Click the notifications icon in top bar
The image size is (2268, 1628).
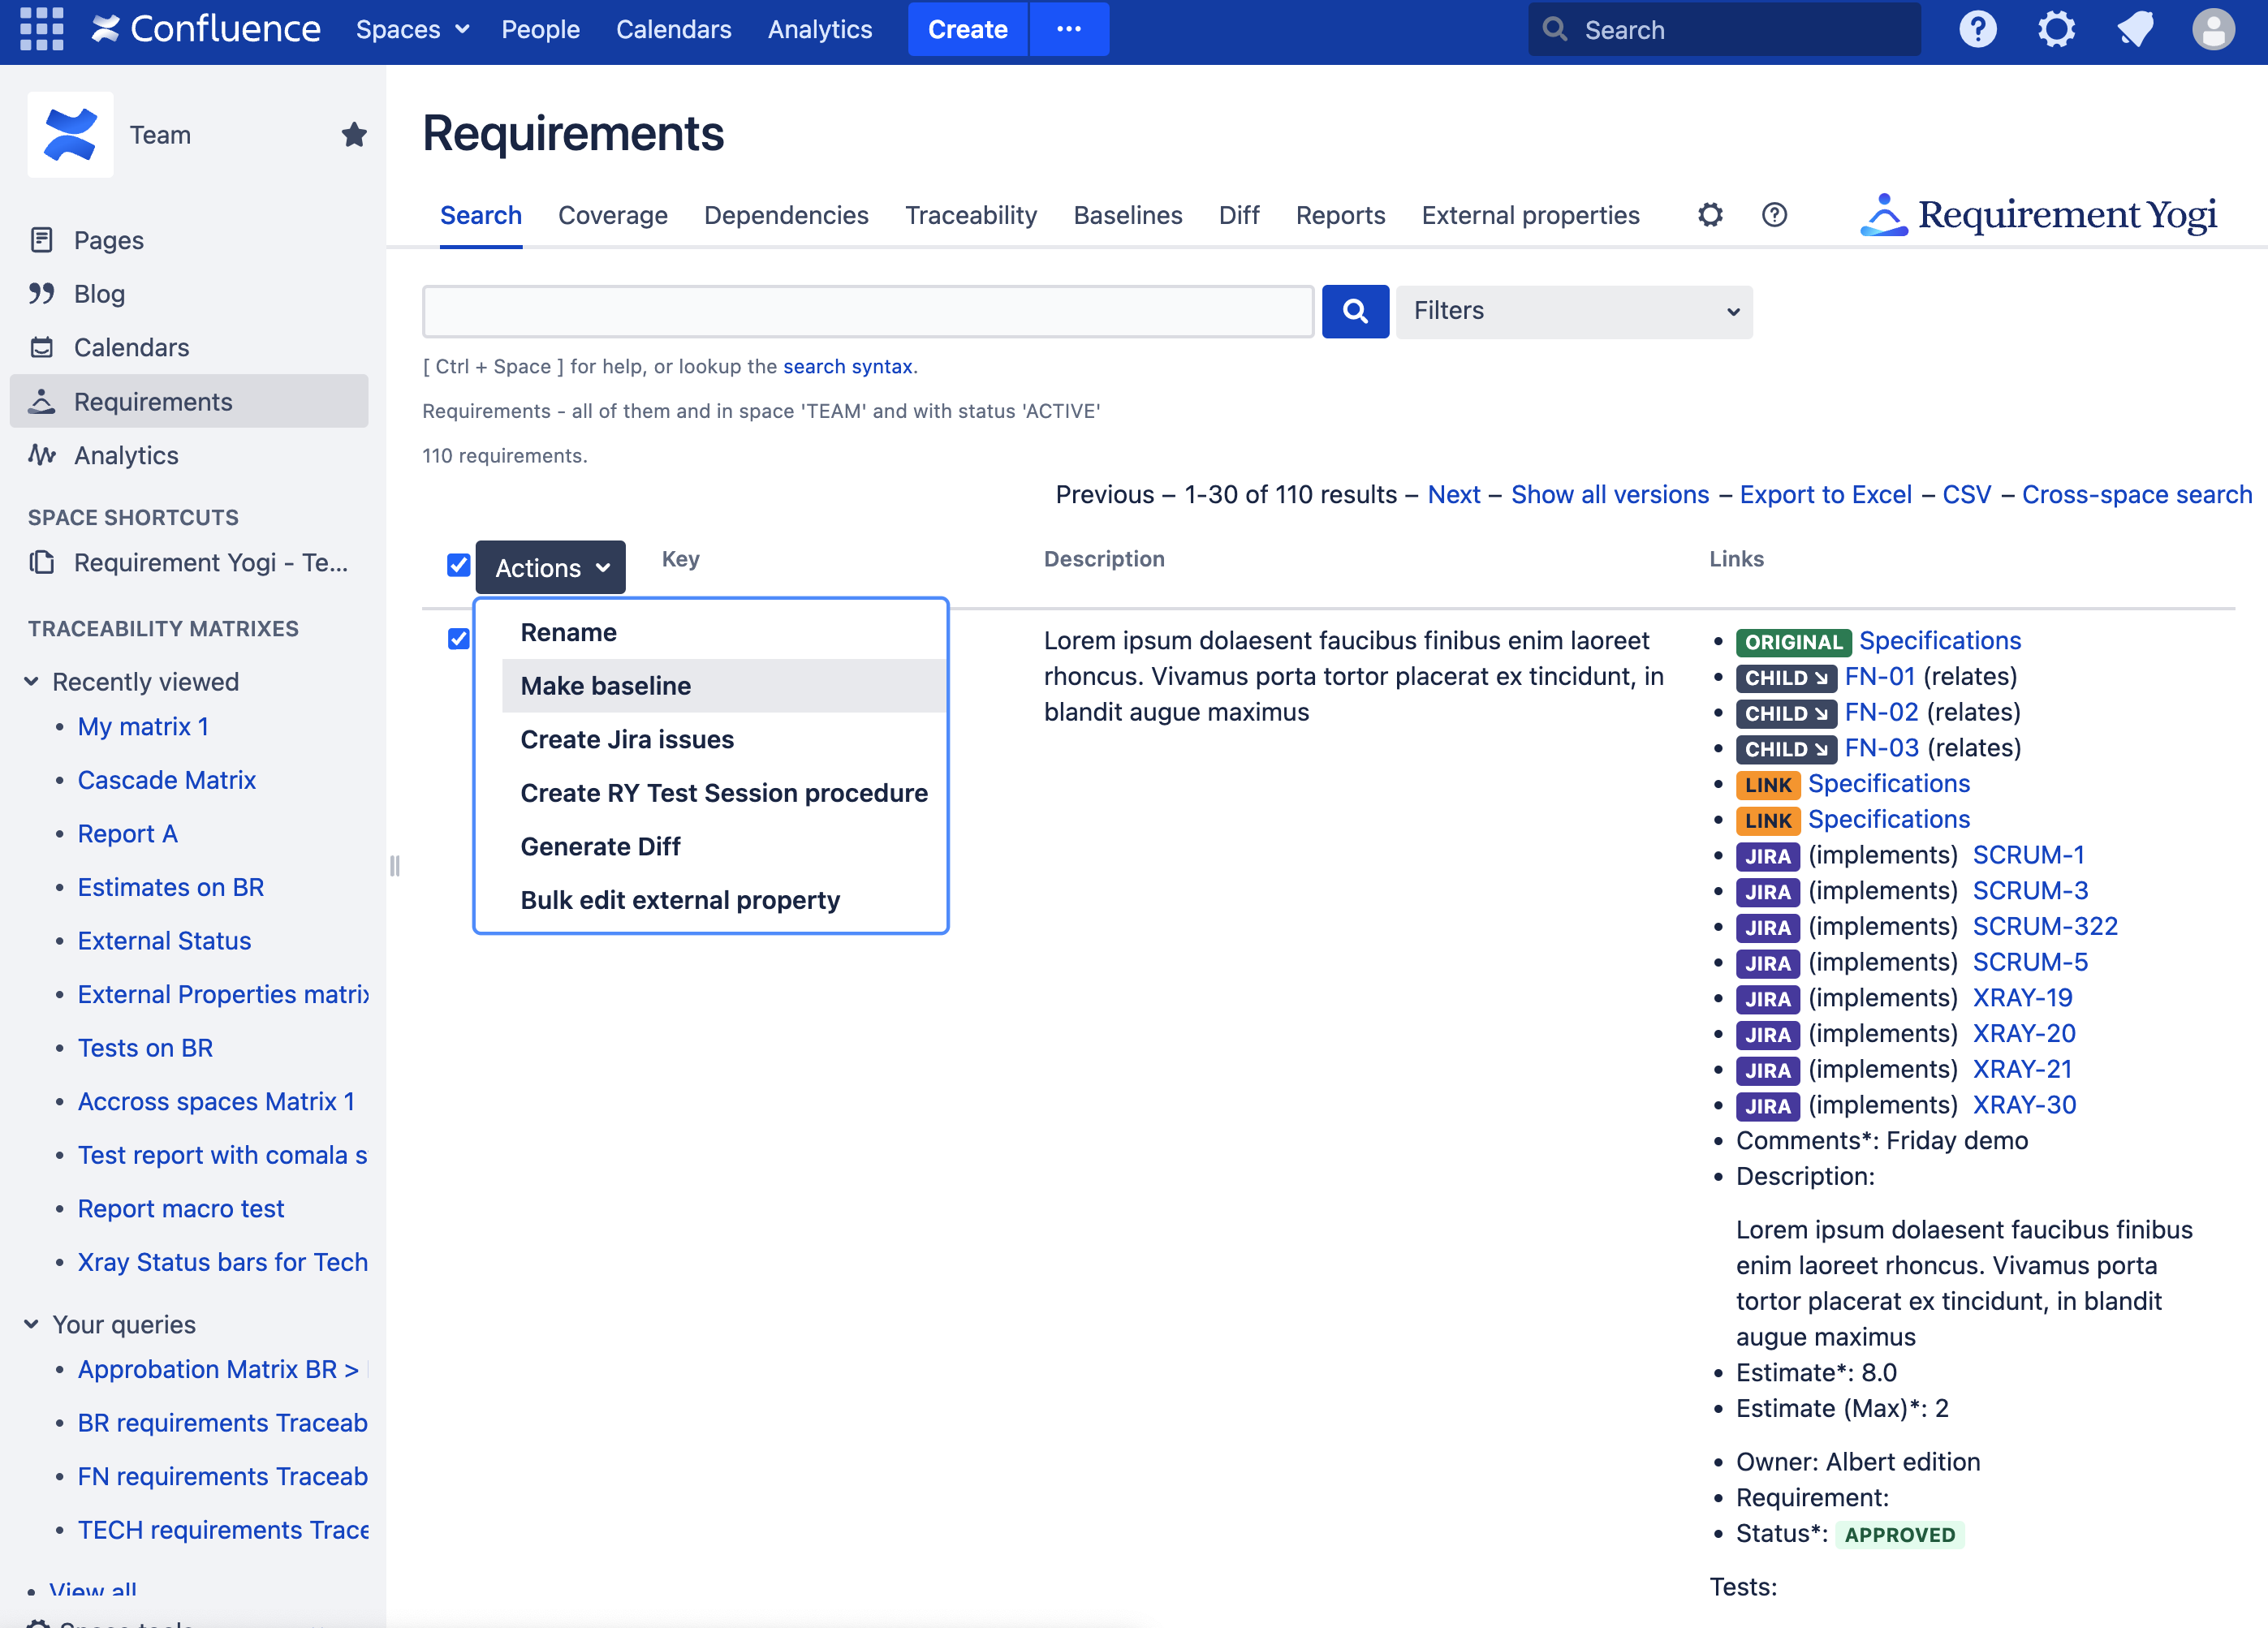(x=2134, y=29)
